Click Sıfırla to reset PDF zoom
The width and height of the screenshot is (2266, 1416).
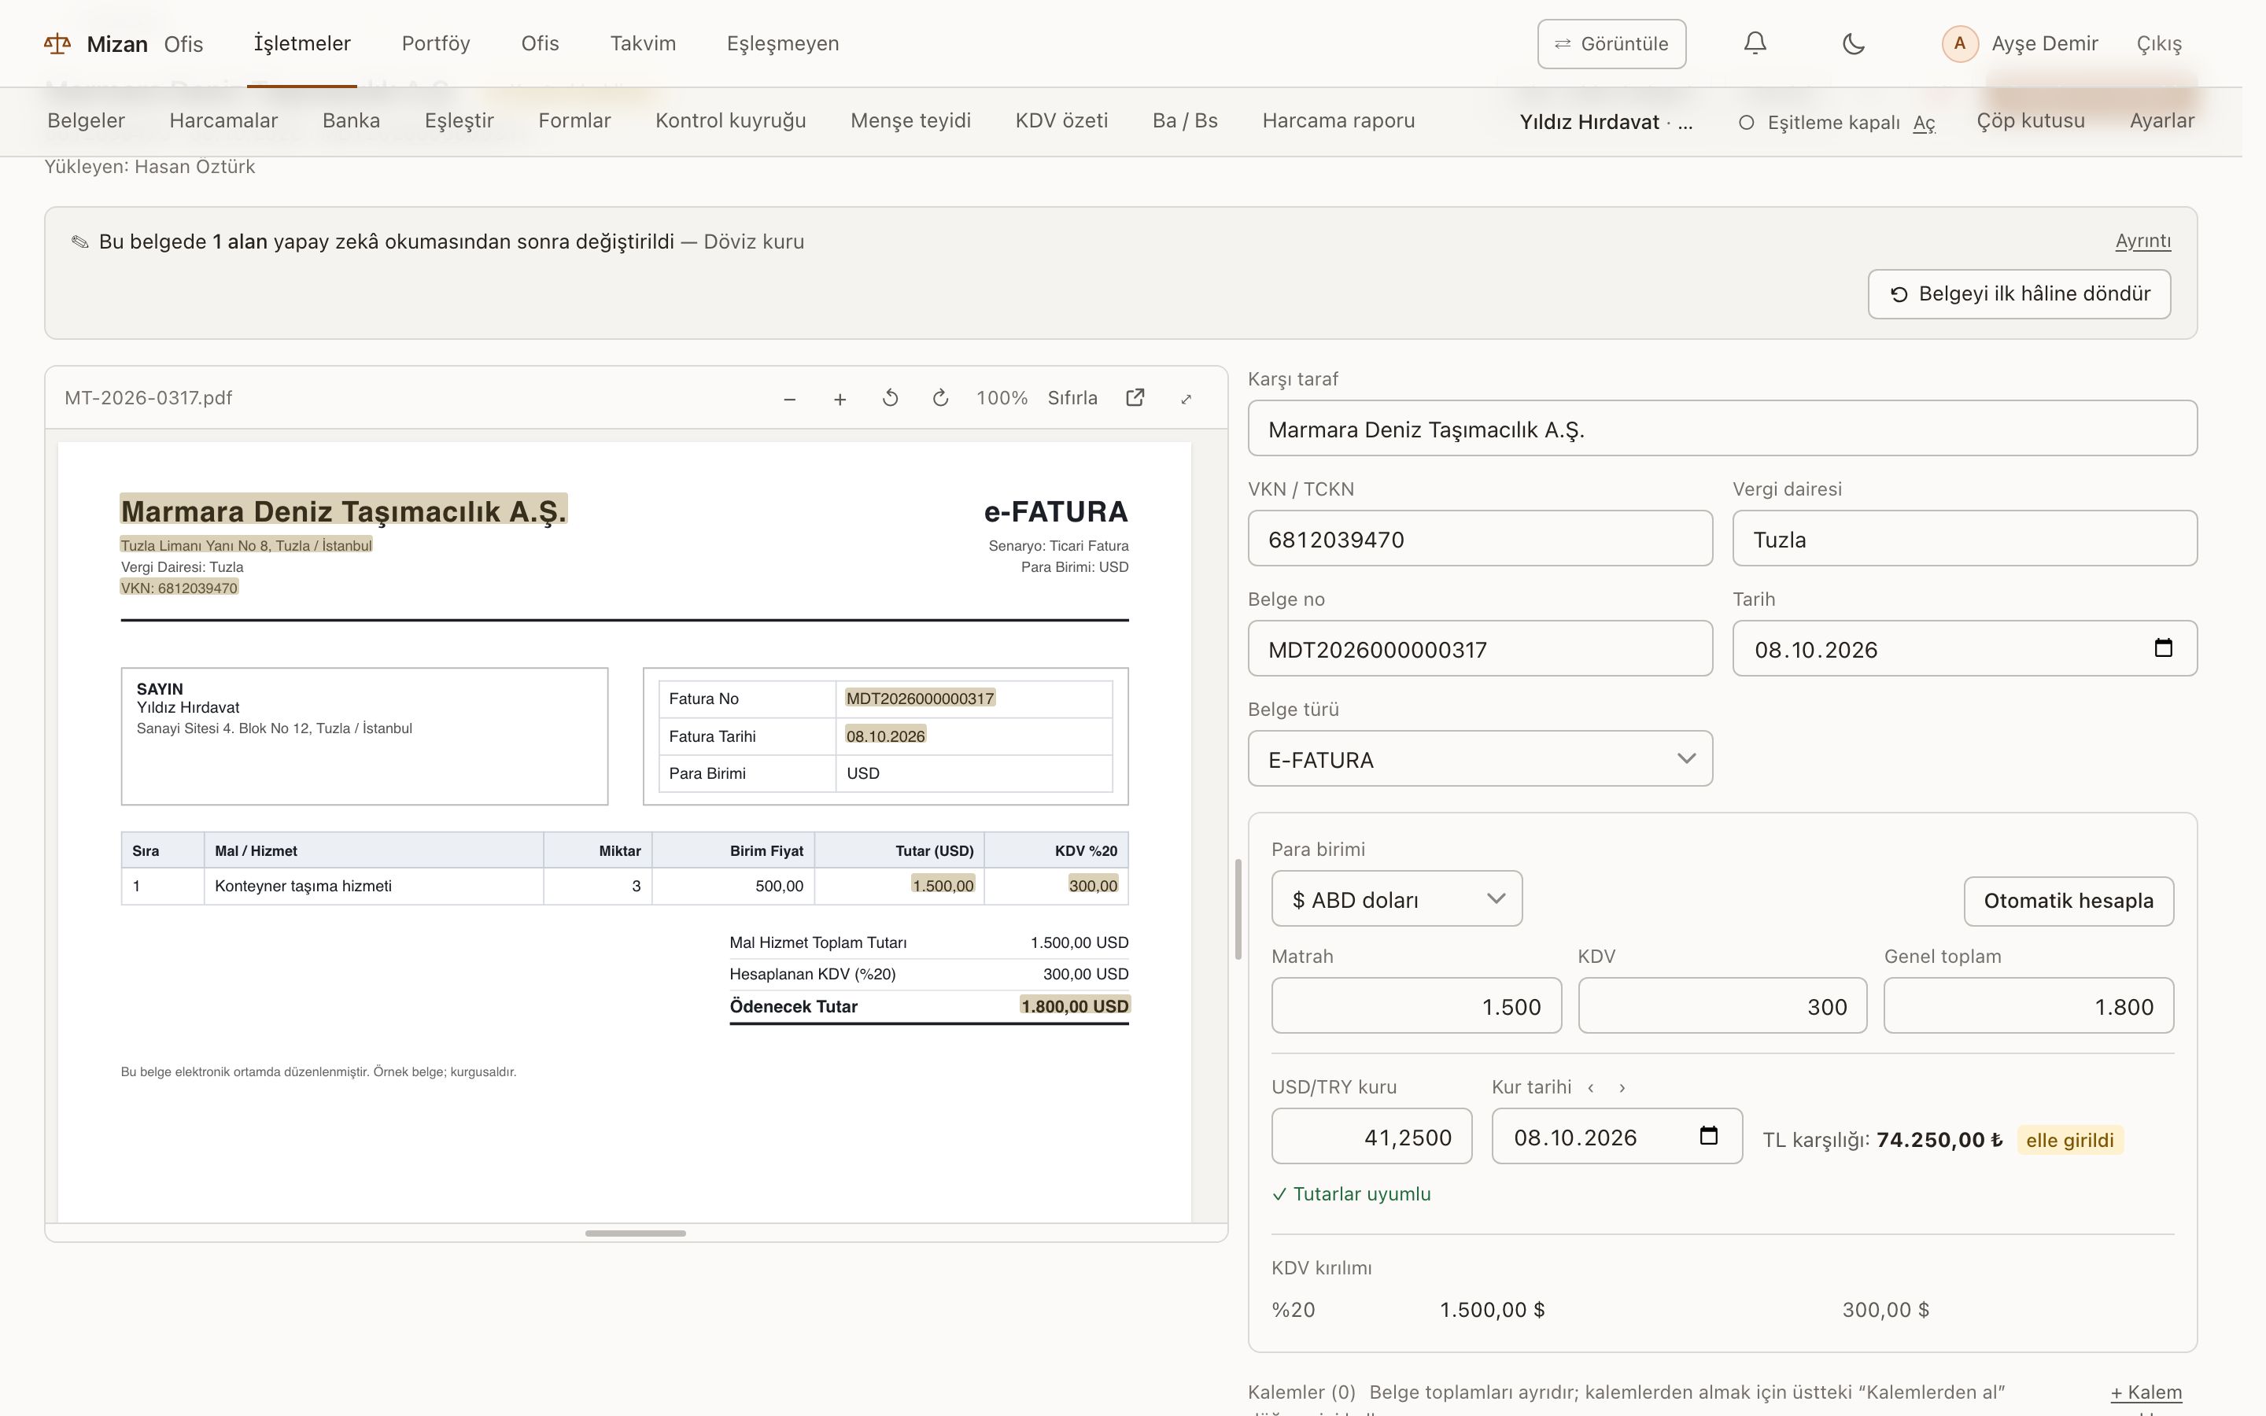(x=1072, y=398)
